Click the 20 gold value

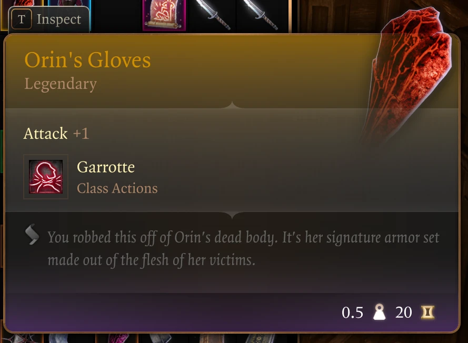pyautogui.click(x=404, y=312)
